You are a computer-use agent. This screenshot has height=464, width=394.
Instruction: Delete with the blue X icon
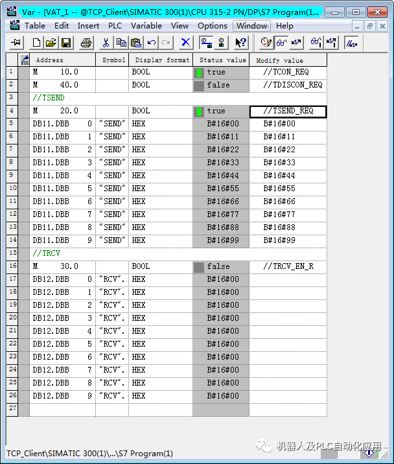click(186, 43)
